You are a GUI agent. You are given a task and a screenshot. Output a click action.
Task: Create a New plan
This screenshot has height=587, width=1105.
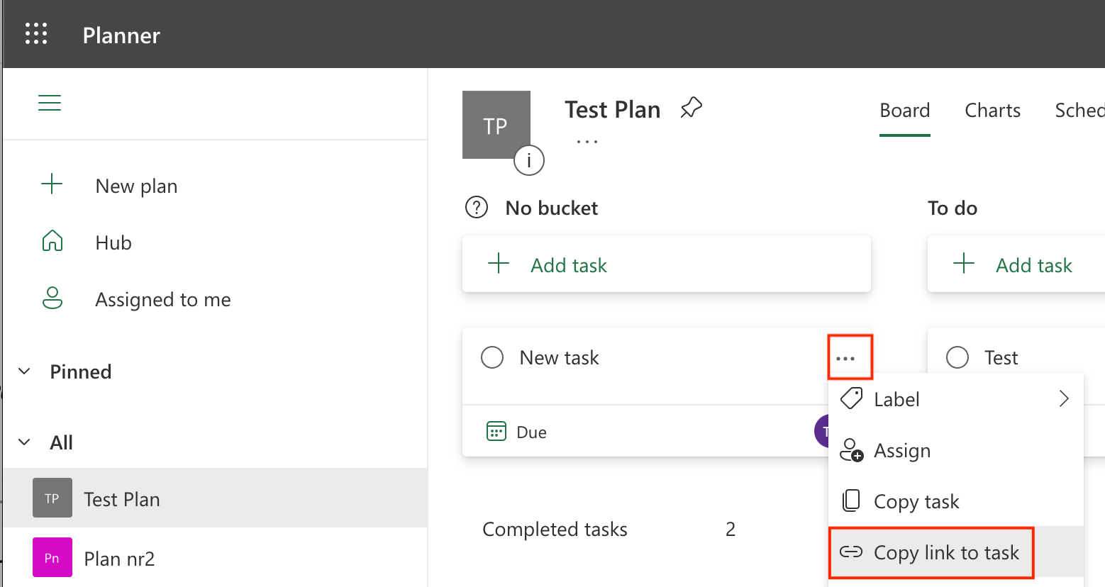tap(137, 186)
